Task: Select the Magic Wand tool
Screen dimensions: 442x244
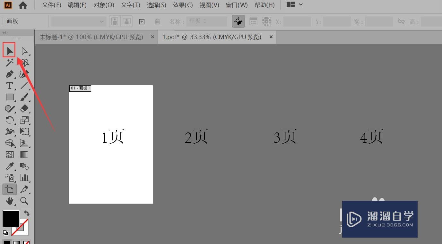Action: click(10, 63)
